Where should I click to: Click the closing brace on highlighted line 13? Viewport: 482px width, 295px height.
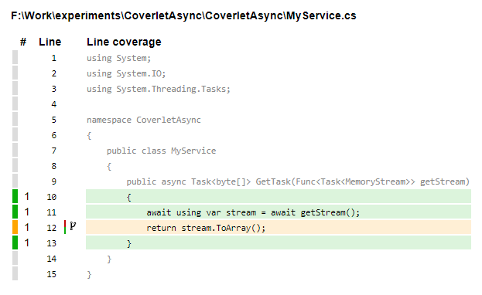(x=128, y=243)
